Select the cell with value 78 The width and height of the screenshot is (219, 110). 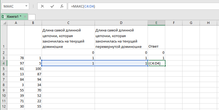(x=16, y=58)
